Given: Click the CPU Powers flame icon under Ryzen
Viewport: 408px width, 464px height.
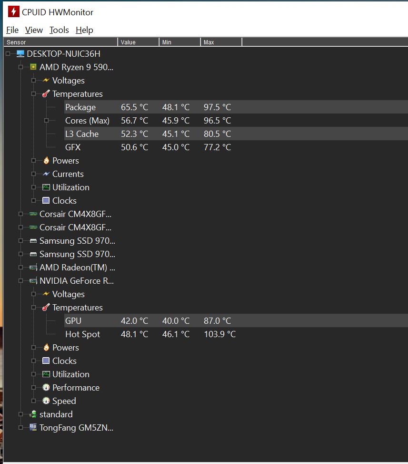Looking at the screenshot, I should 46,160.
